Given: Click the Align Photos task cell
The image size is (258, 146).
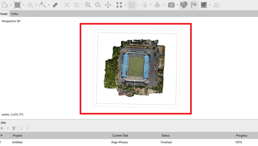Looking at the screenshot, I should 119,142.
